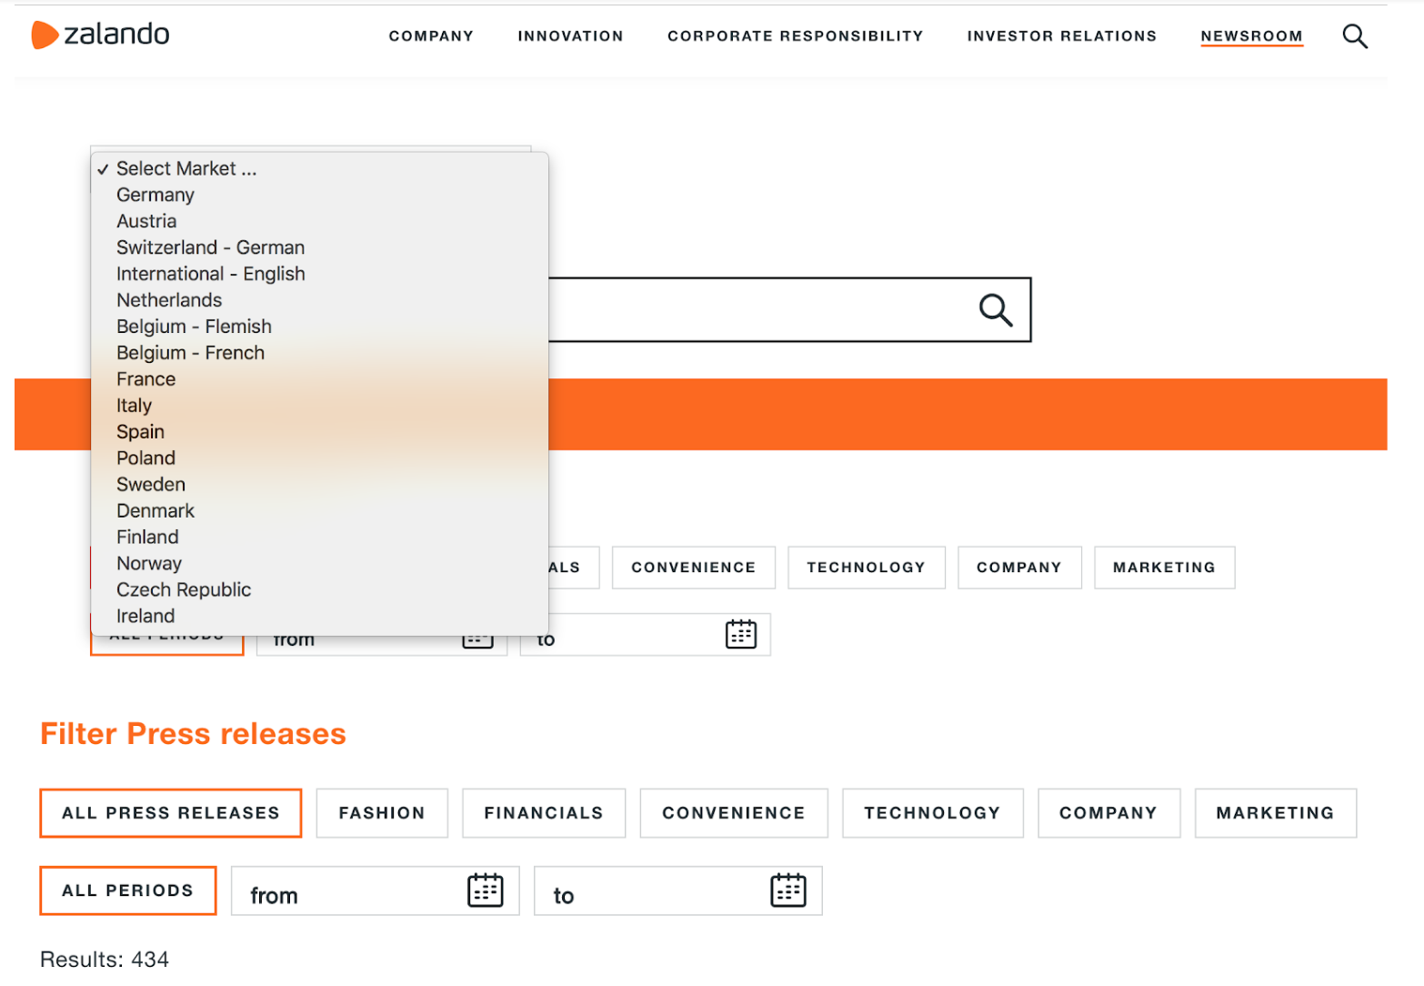Open Investor Relations in the nav bar
This screenshot has width=1424, height=986.
click(1061, 36)
